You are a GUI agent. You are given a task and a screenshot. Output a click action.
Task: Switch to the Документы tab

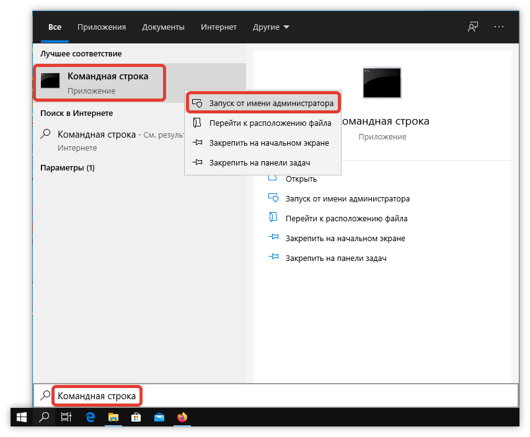pyautogui.click(x=163, y=27)
